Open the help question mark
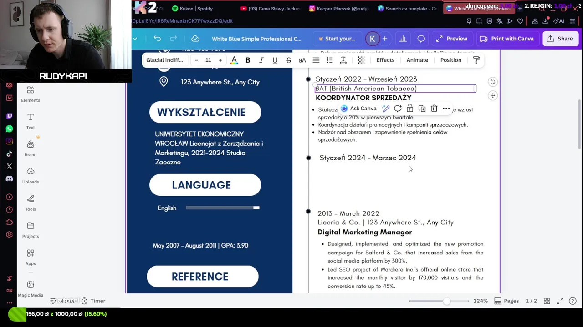583x327 pixels. click(573, 301)
